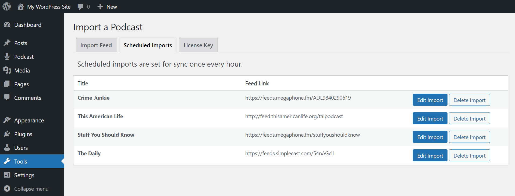Switch to the Import Feed tab

click(x=96, y=45)
